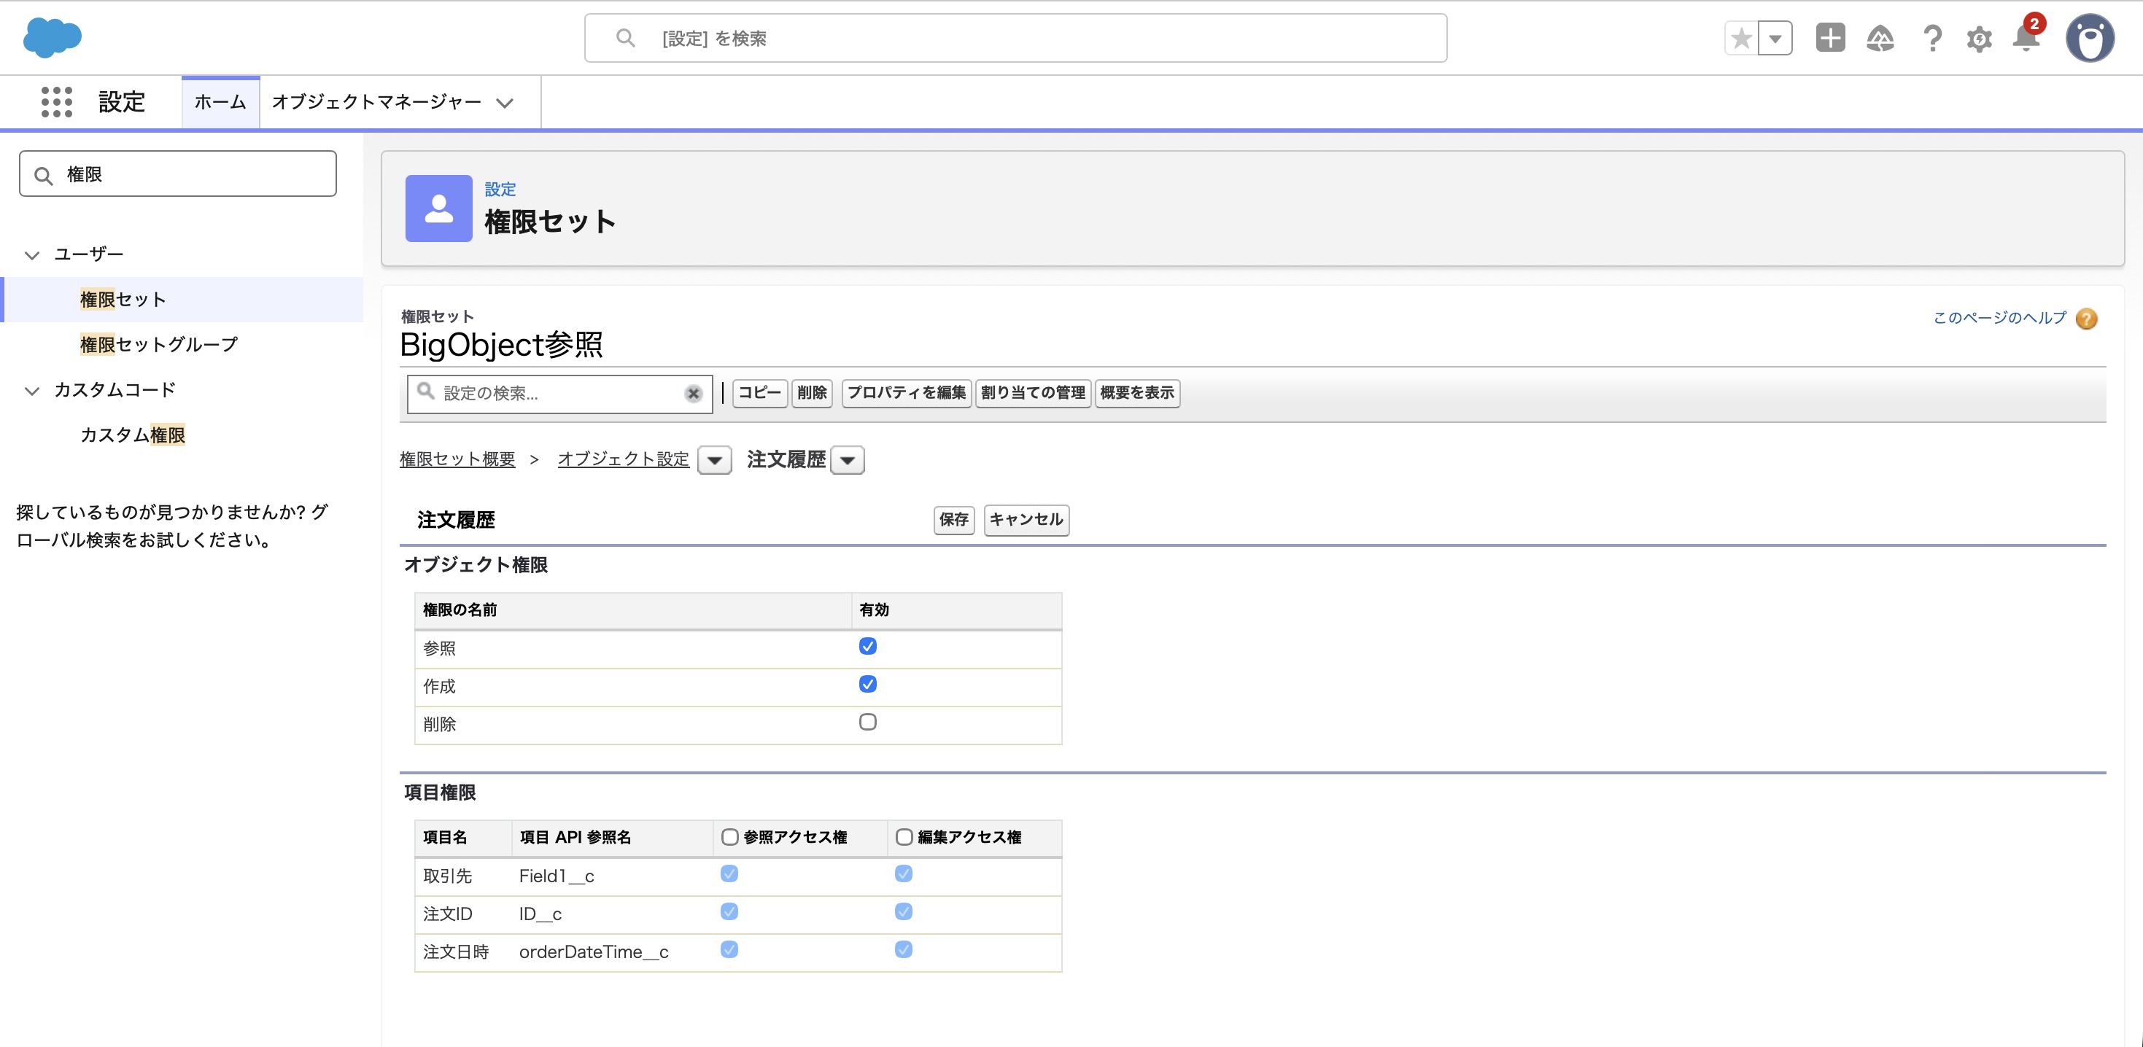This screenshot has height=1047, width=2143.
Task: Save the 注文履歴 permissions with 保存
Action: pos(953,520)
